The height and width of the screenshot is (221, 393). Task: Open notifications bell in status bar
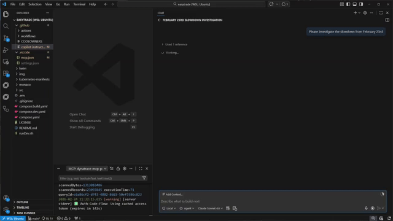389,219
